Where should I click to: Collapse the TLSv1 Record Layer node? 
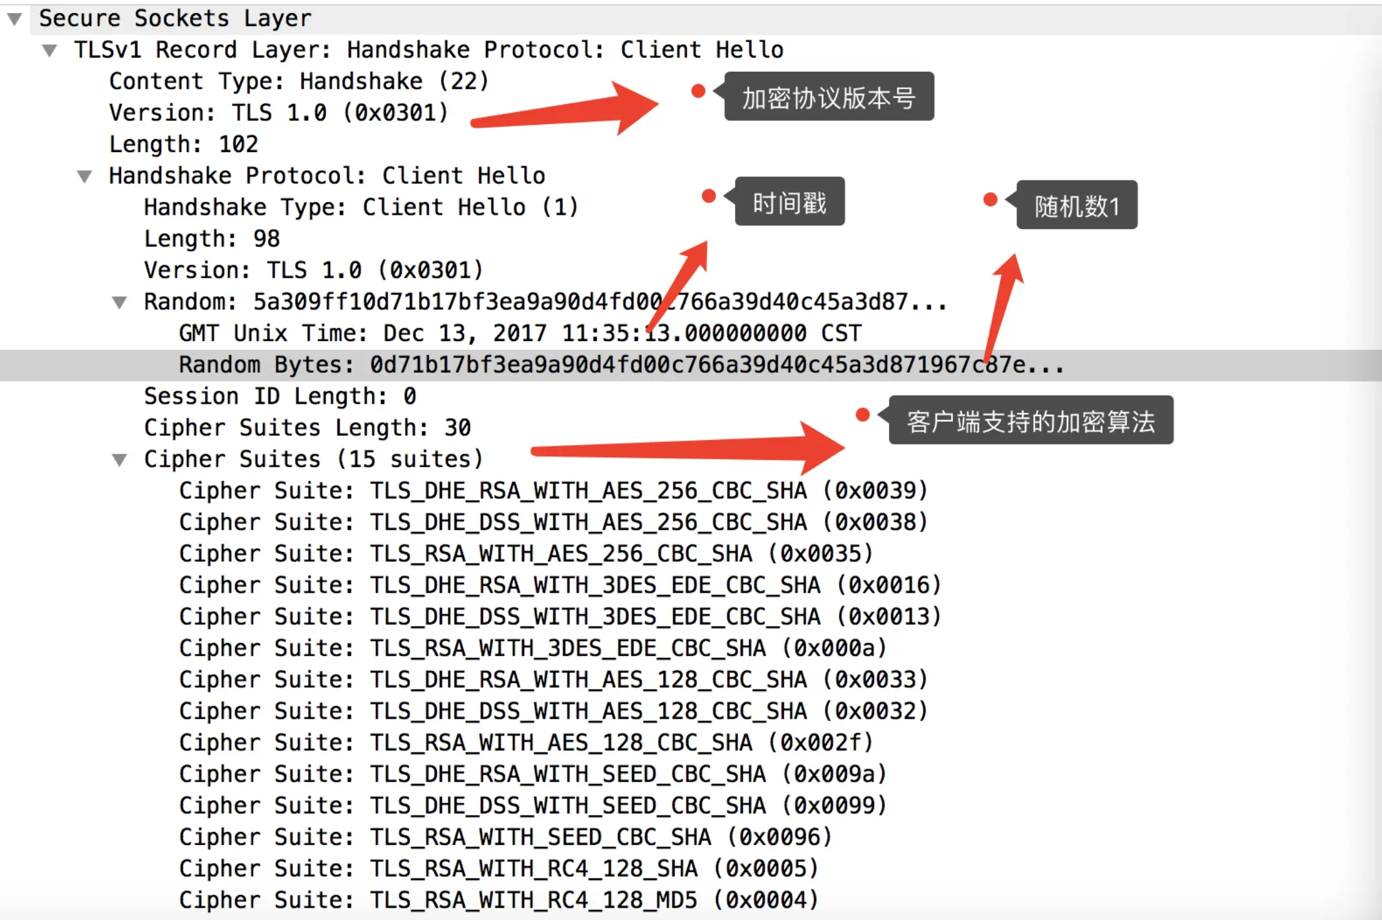pyautogui.click(x=49, y=50)
